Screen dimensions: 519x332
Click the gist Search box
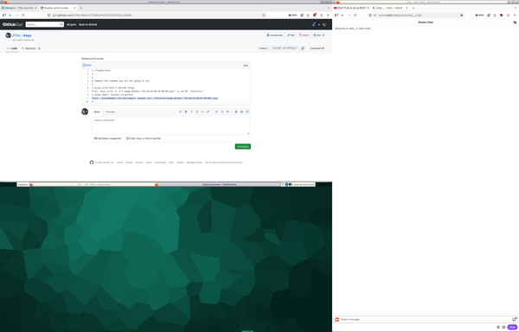coord(44,24)
